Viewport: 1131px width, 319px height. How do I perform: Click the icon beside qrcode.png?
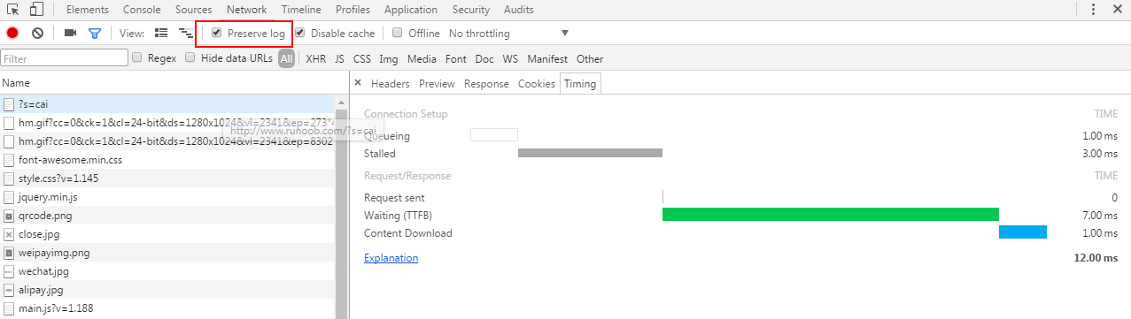click(9, 216)
